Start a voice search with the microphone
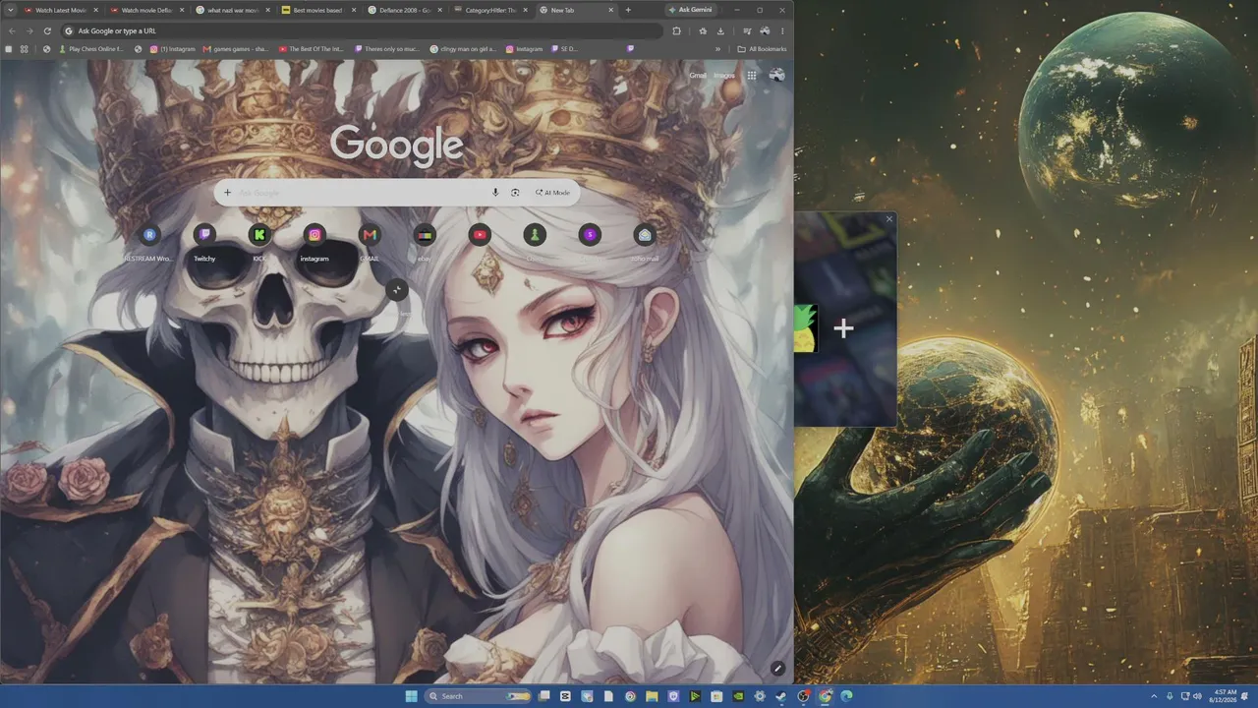The height and width of the screenshot is (708, 1258). coord(495,193)
